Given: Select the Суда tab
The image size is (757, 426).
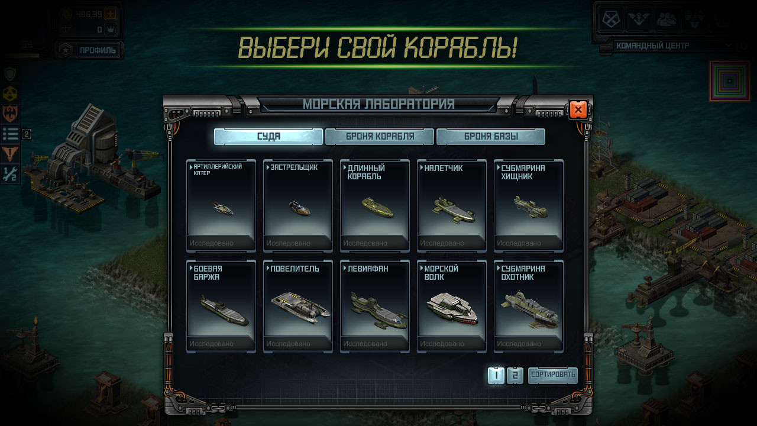Looking at the screenshot, I should 268,137.
